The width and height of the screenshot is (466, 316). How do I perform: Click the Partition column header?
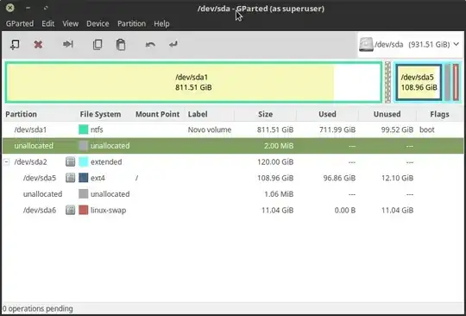(41, 114)
